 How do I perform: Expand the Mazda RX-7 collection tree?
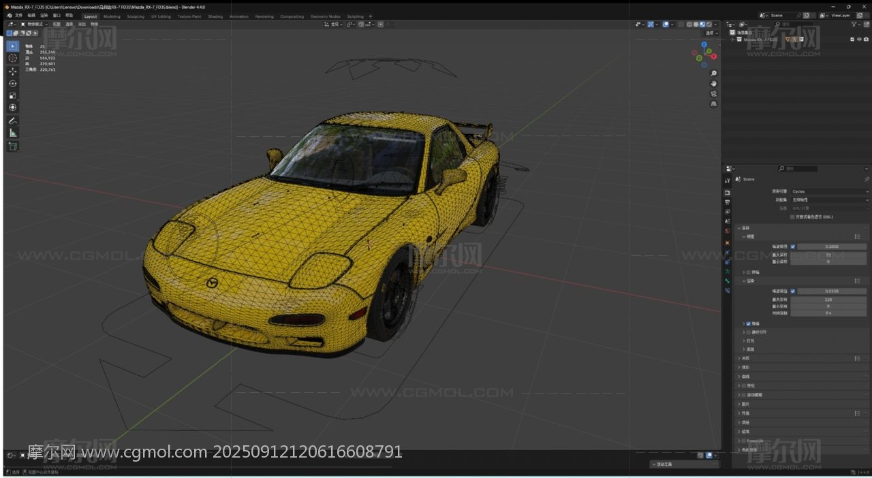(x=733, y=39)
